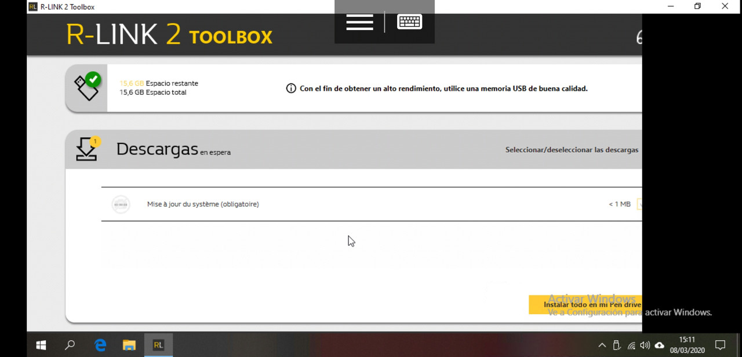Click the < 1 MB size value
Screen dimensions: 742x357
[x=619, y=204]
